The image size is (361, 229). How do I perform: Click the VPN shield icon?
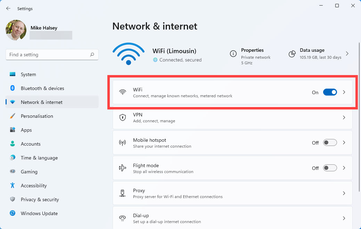click(x=122, y=117)
